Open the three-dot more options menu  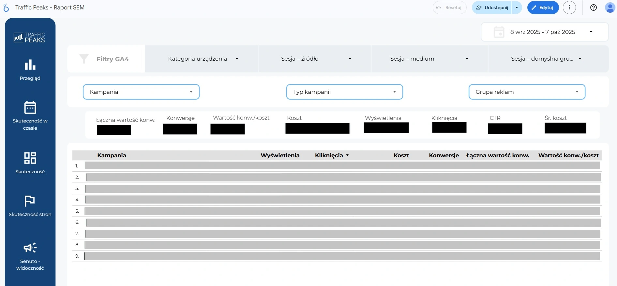tap(569, 7)
